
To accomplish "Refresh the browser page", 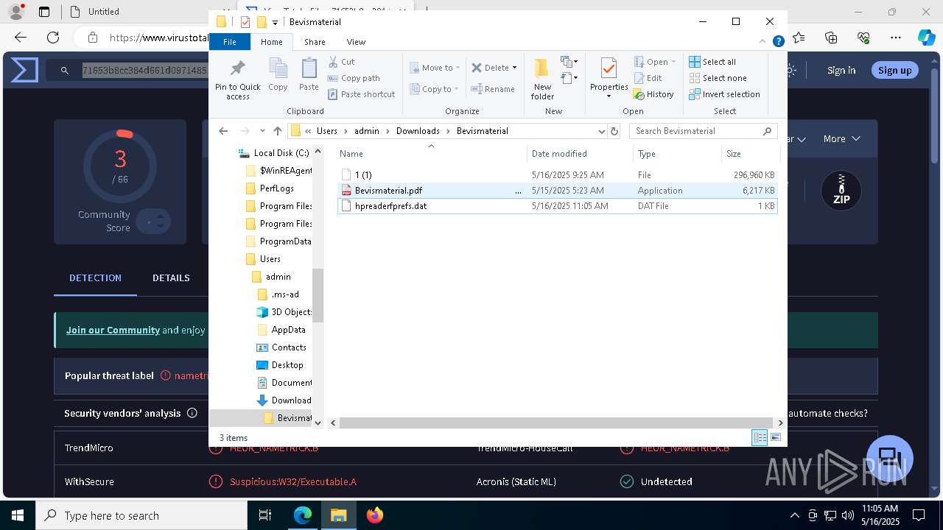I will click(x=53, y=38).
